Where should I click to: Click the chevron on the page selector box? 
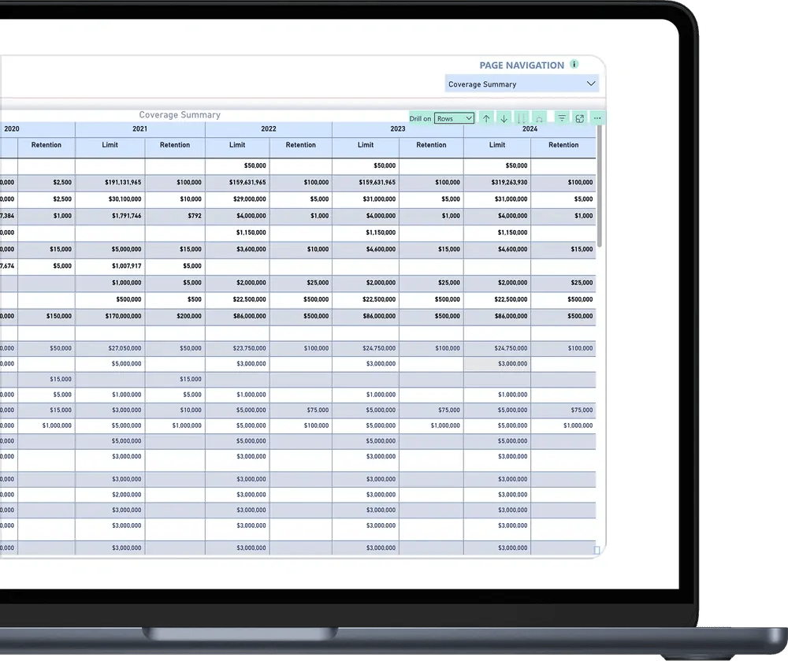[590, 84]
